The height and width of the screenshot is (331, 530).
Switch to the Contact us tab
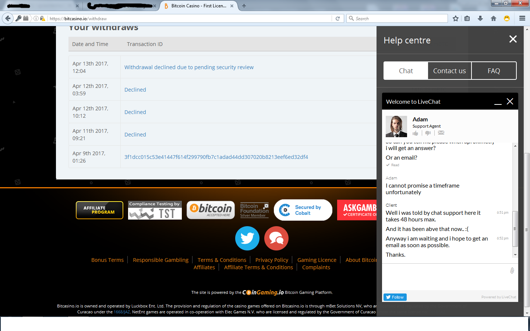(x=449, y=71)
